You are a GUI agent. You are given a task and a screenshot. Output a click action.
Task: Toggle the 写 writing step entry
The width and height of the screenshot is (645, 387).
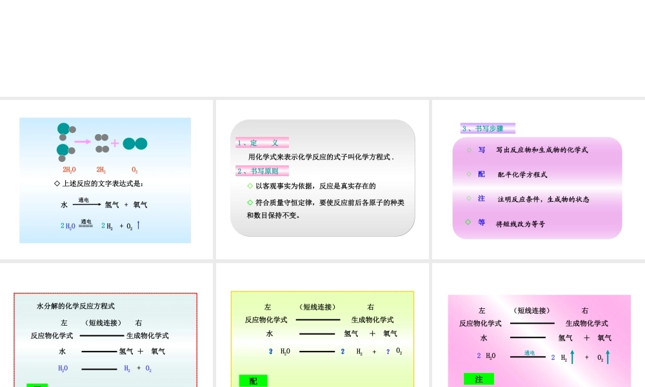(481, 150)
